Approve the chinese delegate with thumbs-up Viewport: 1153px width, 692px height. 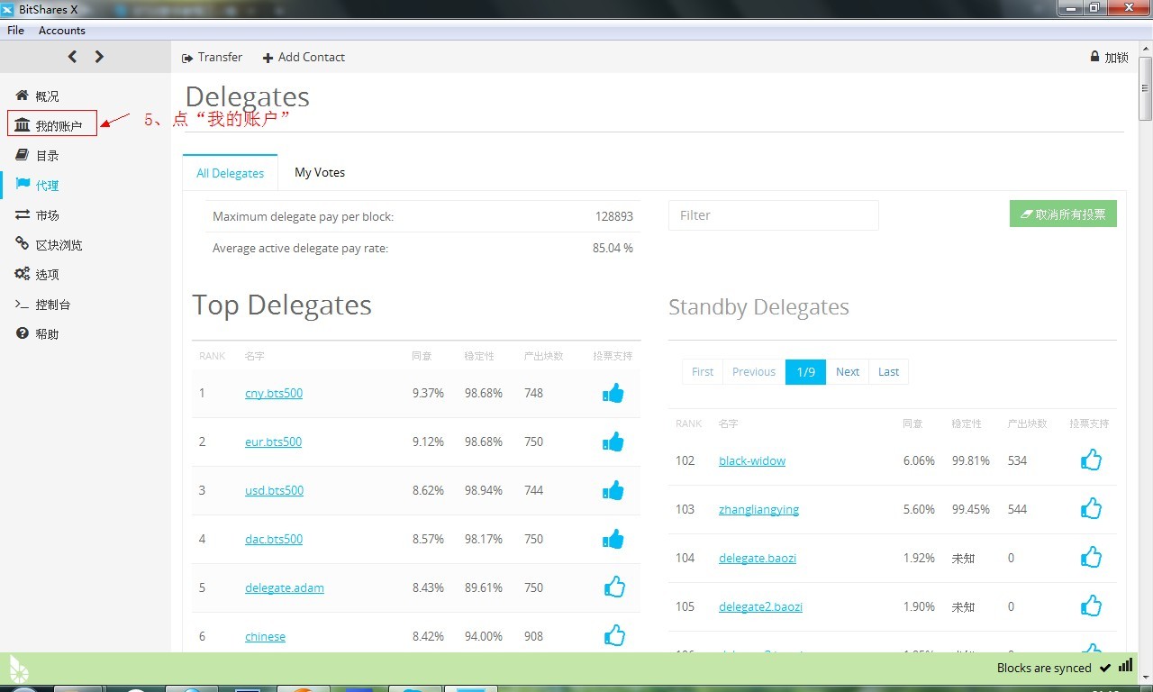pos(614,635)
